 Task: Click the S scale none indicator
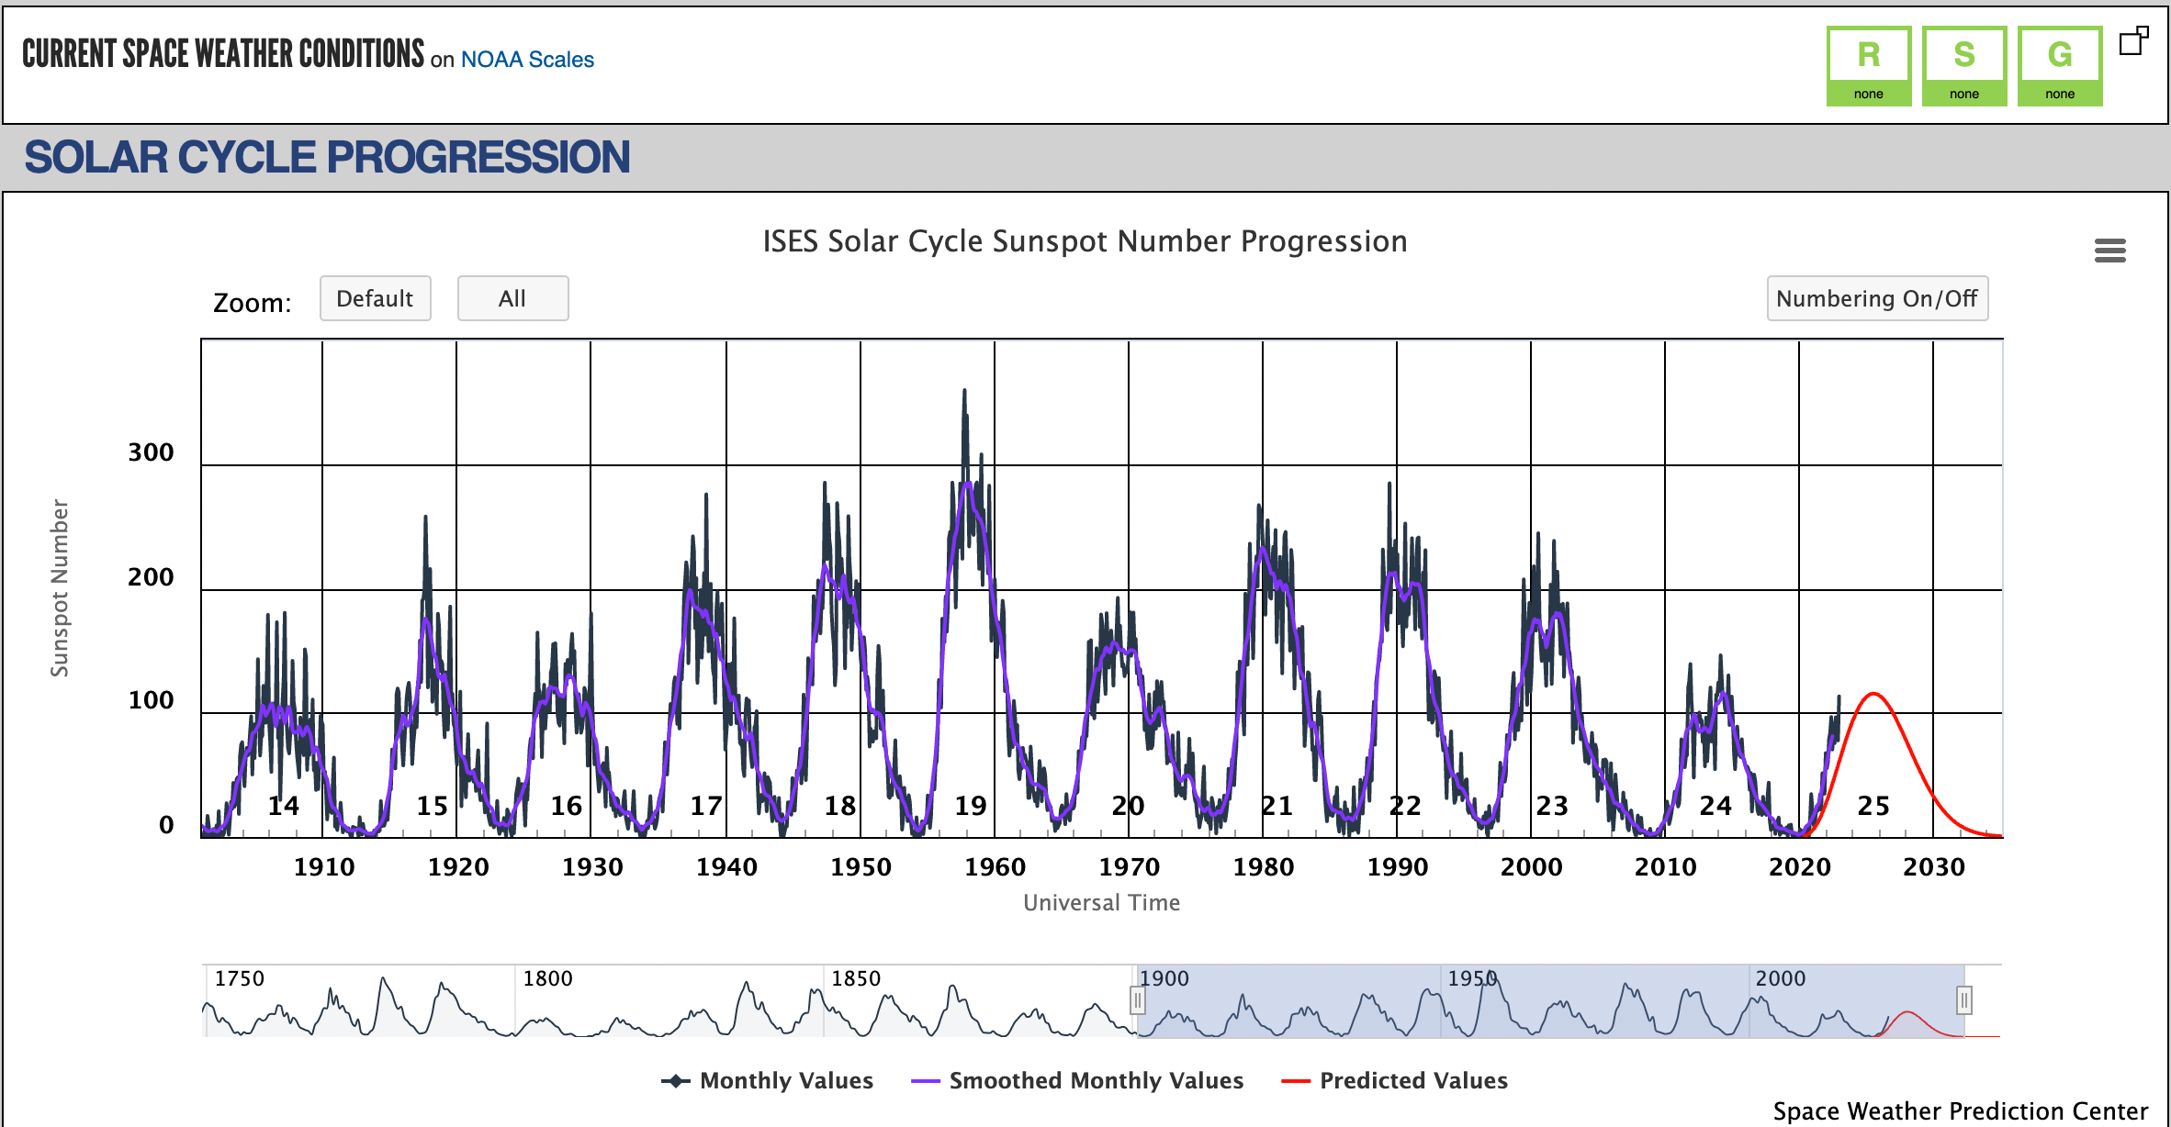[x=1964, y=66]
